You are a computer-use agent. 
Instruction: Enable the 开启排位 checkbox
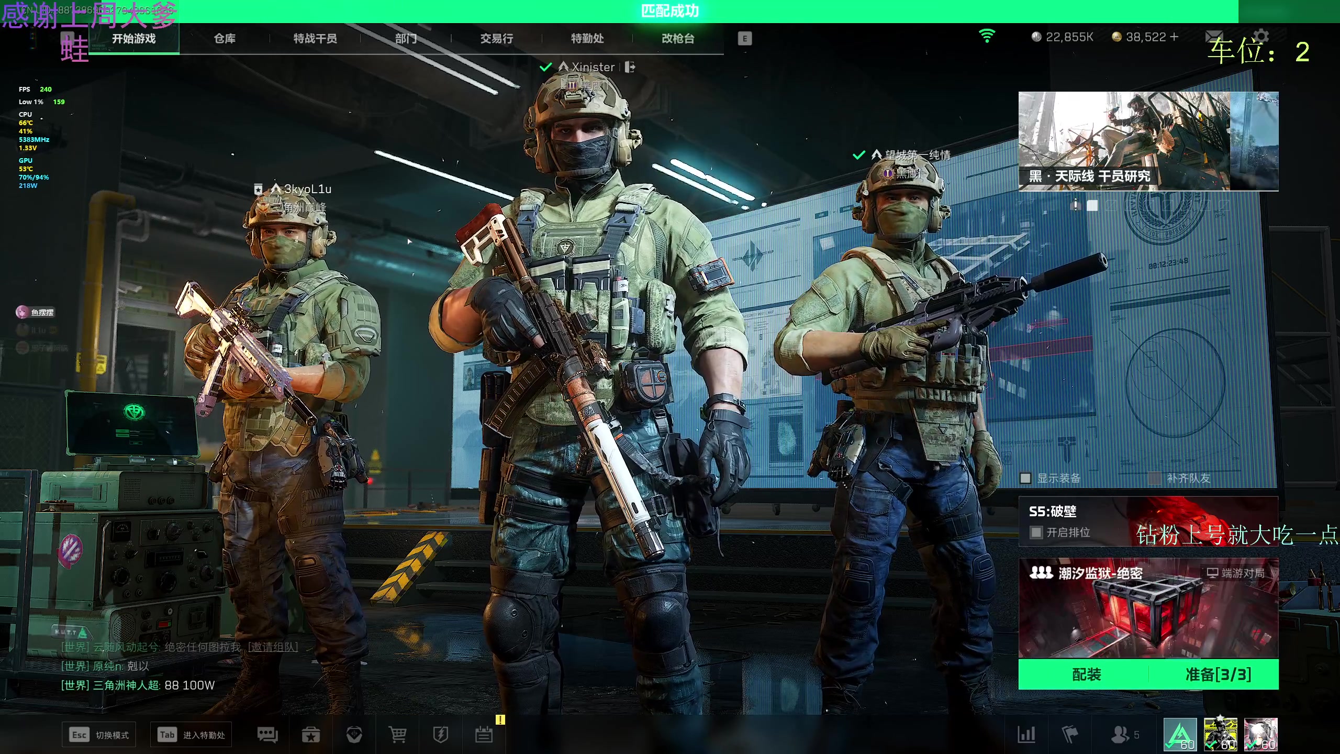(x=1036, y=533)
